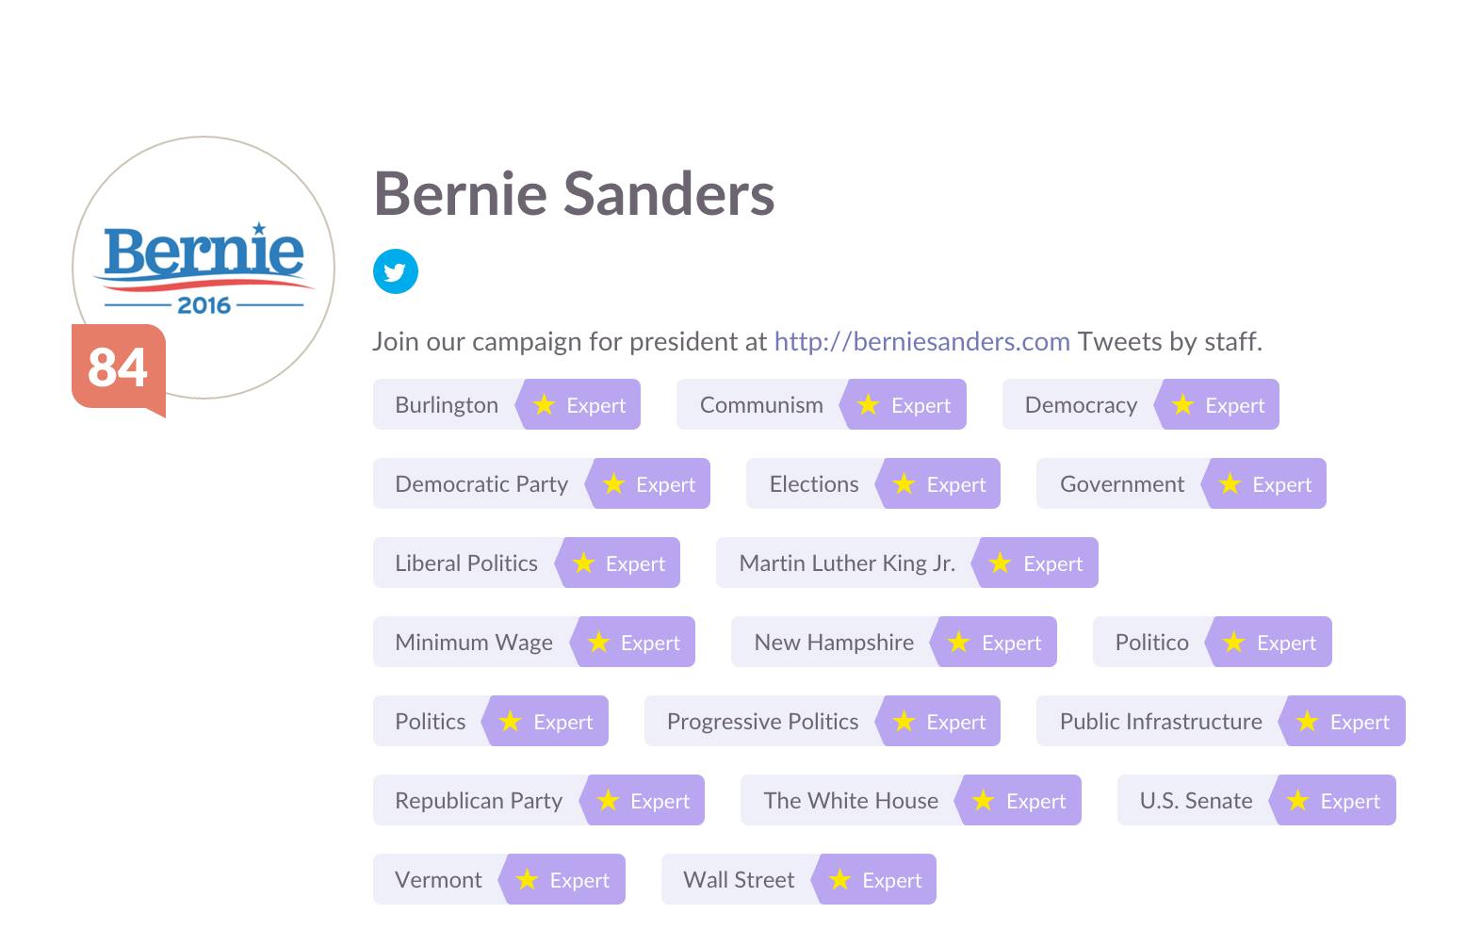Select the Minimum Wage topic tag
This screenshot has width=1483, height=946.
tap(474, 643)
